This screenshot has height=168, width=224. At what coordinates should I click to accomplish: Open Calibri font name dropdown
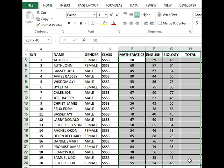[x=94, y=15]
